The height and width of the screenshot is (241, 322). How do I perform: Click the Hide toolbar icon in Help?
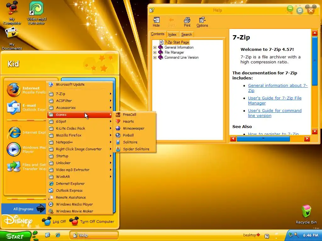(x=156, y=22)
